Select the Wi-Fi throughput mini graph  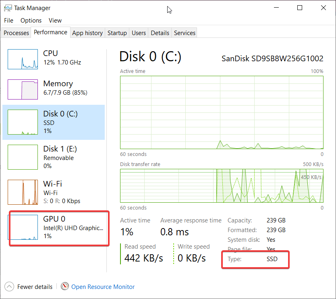23,192
